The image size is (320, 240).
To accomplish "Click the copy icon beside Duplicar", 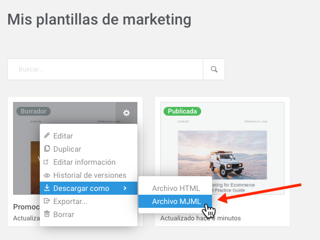I will (x=47, y=148).
